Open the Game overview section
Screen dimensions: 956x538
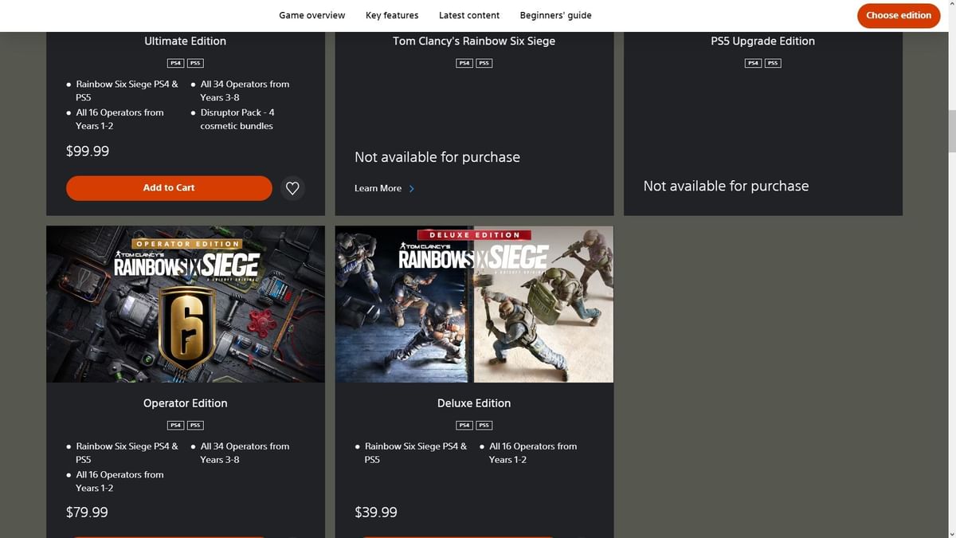[x=311, y=14]
